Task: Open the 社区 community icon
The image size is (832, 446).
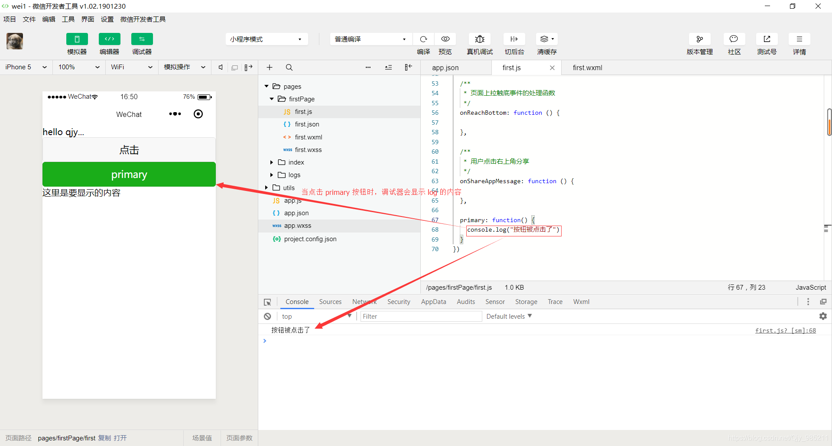Action: coord(734,39)
